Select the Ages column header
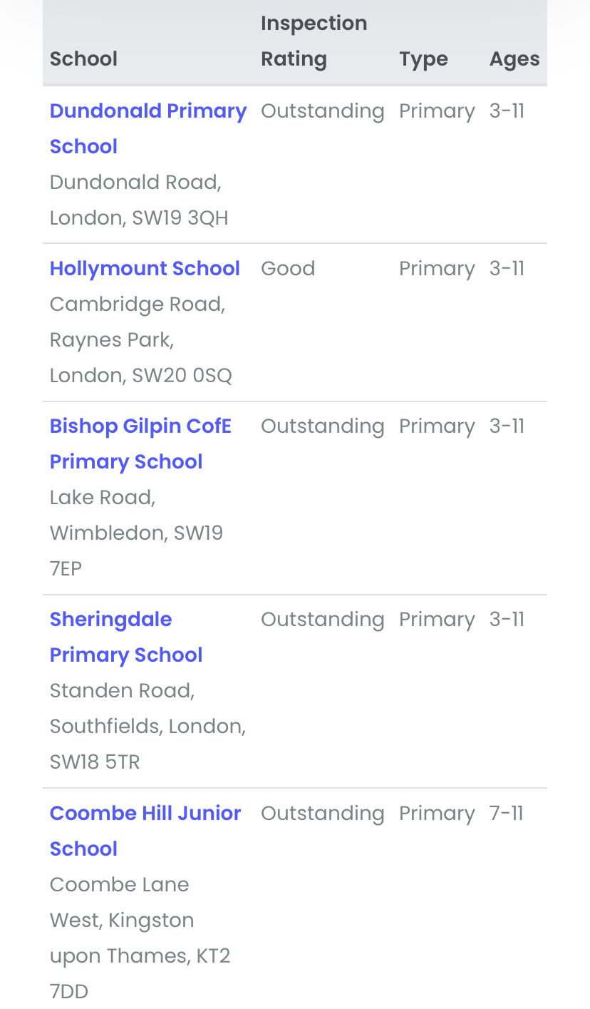This screenshot has height=1009, width=590. coord(514,58)
